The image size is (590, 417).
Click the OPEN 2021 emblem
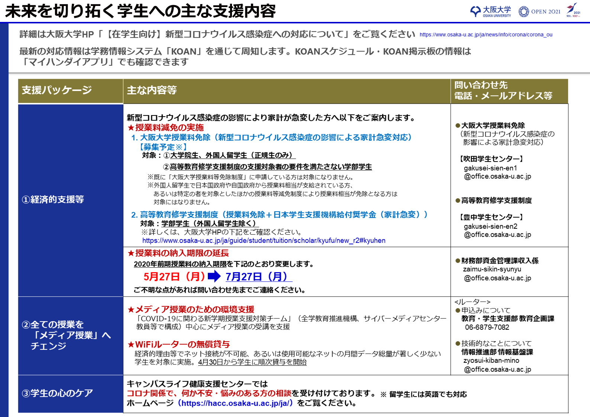pos(539,12)
